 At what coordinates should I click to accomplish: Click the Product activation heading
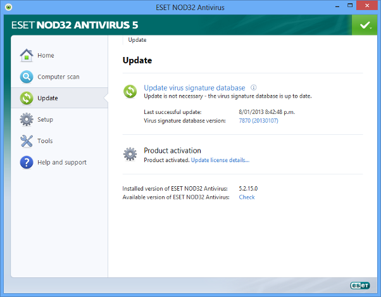[172, 151]
